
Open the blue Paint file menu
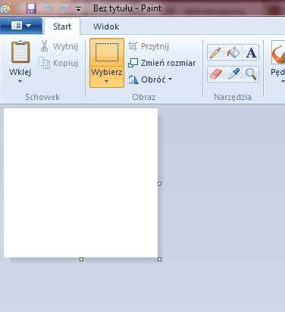(x=21, y=26)
